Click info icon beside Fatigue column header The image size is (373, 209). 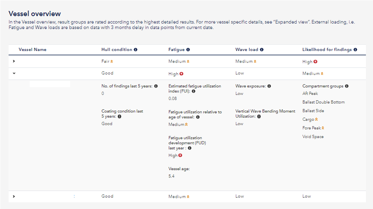[x=188, y=50]
